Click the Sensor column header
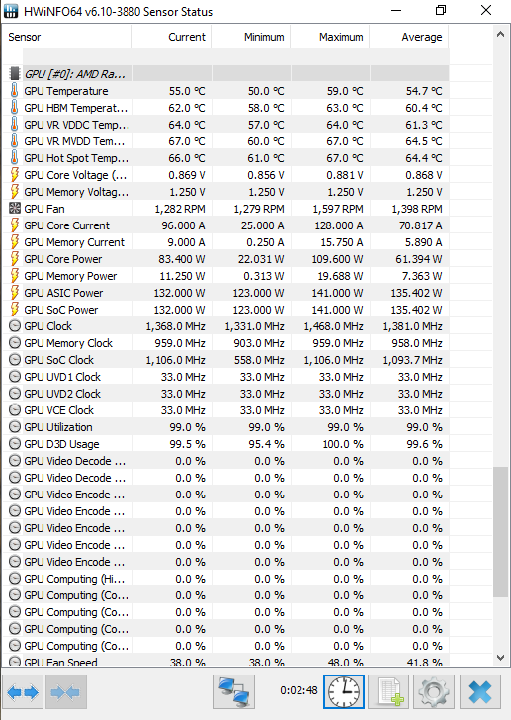511x720 pixels. coord(67,37)
